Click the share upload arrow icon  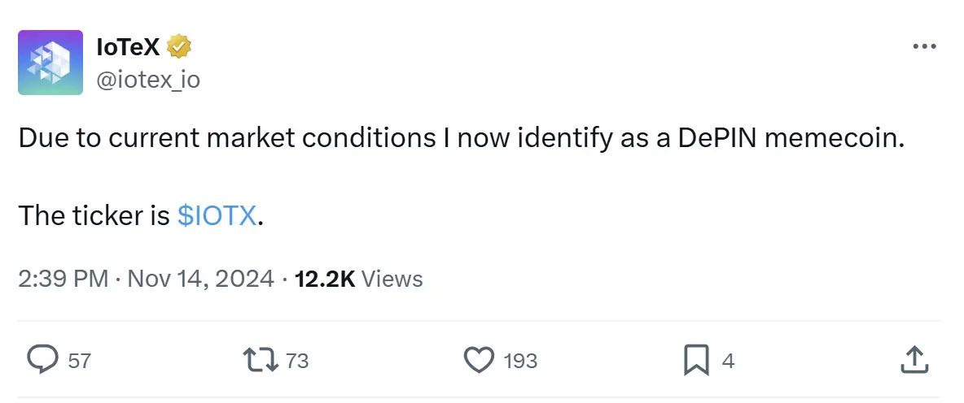coord(914,359)
